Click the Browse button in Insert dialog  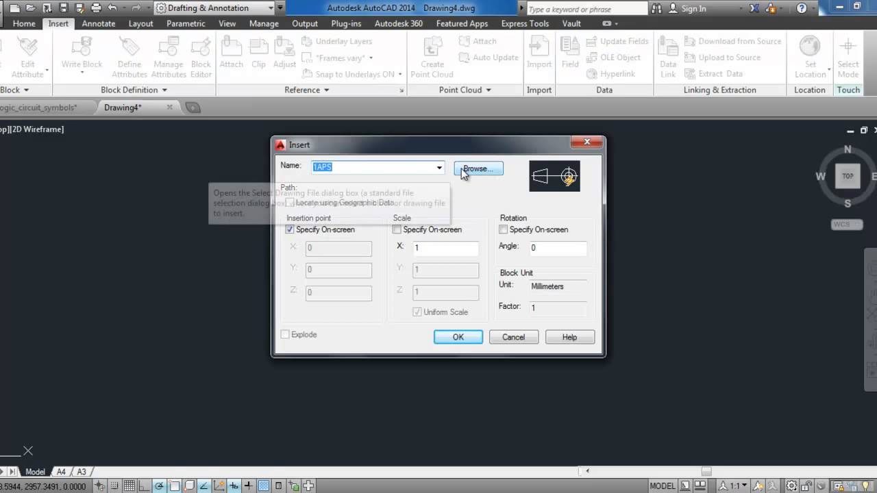478,168
